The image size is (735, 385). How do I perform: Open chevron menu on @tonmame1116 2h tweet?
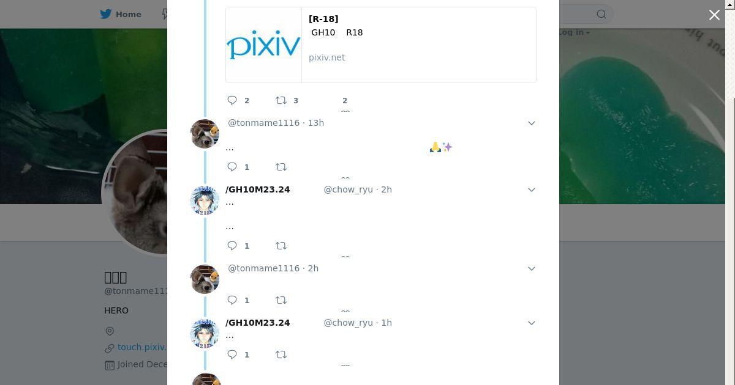click(532, 268)
